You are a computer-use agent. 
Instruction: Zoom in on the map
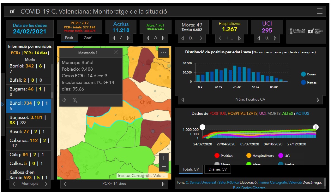tap(163, 158)
